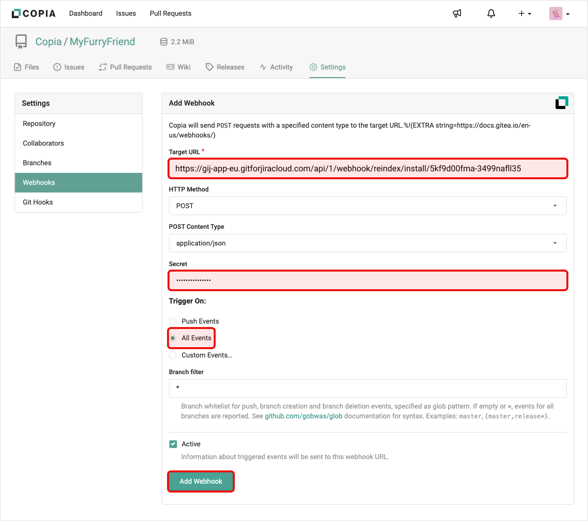Open the Git Hooks settings section
Screen dimensions: 588x521
click(79, 202)
